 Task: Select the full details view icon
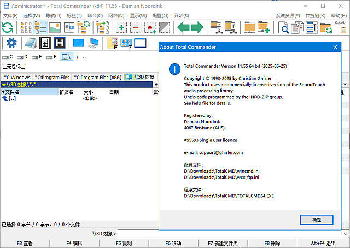click(x=40, y=28)
